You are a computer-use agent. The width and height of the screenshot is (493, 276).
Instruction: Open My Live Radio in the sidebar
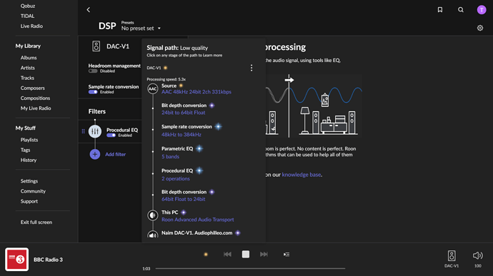point(36,108)
